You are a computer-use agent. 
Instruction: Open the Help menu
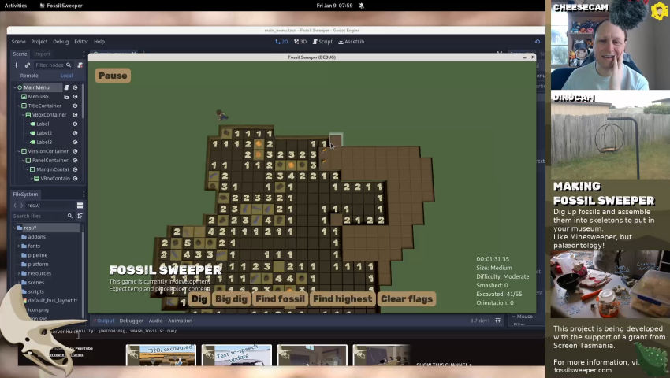(99, 42)
